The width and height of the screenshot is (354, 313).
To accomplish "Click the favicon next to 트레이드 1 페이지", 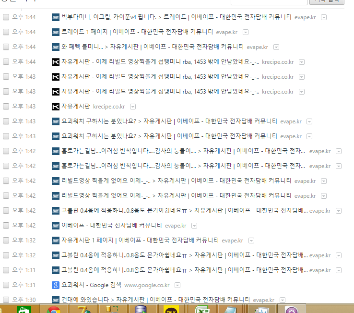I will coord(56,32).
